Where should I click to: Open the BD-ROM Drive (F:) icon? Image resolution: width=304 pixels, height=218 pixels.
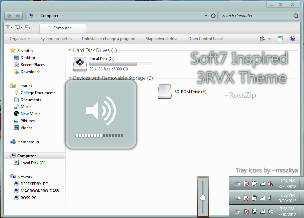point(164,91)
